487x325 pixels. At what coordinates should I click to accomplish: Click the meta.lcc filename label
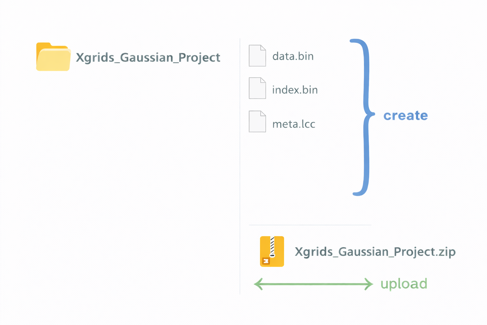coord(294,124)
